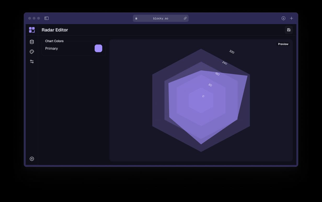Click the address bar lock icon
This screenshot has width=322, height=202.
136,18
